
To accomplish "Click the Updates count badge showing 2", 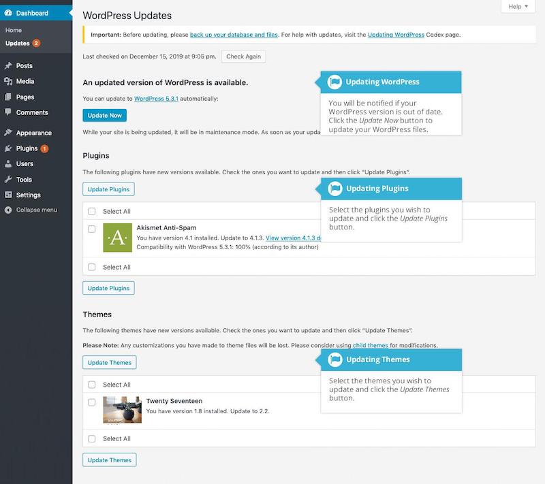I will point(36,43).
